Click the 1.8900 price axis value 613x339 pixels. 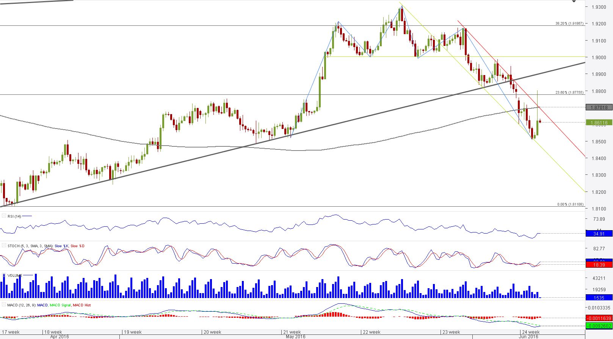pyautogui.click(x=599, y=74)
